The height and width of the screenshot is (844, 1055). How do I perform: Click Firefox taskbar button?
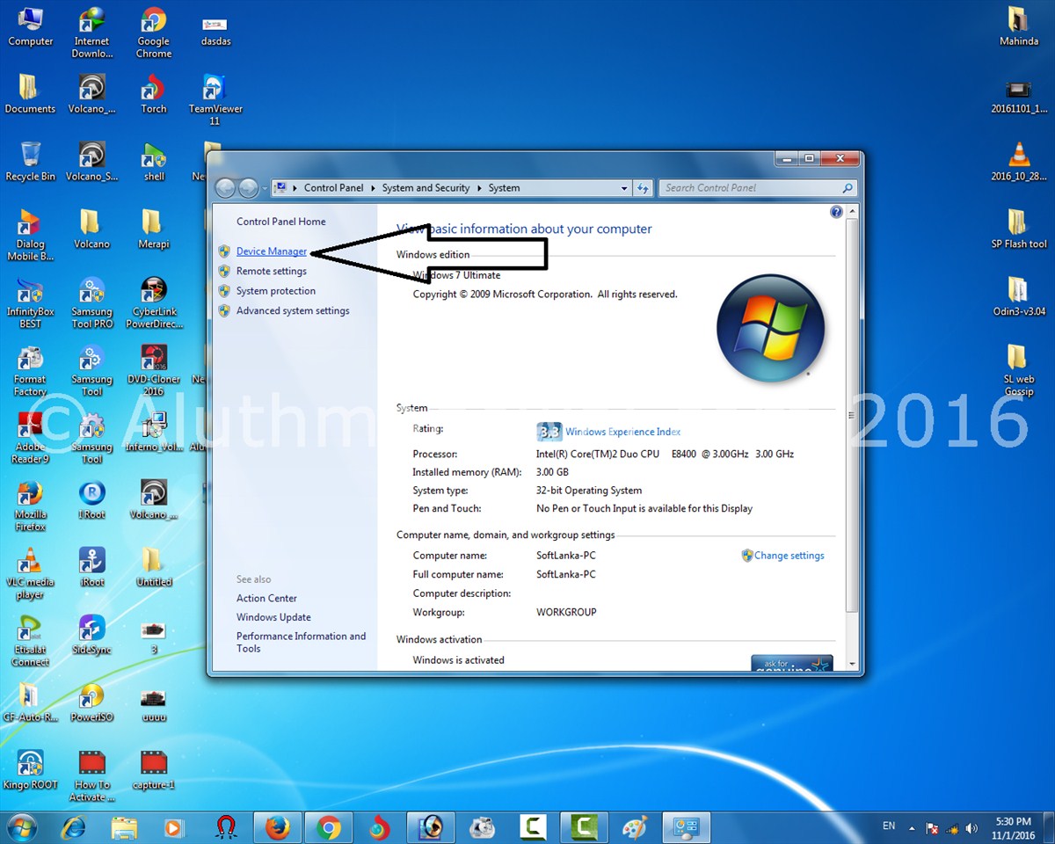coord(278,828)
